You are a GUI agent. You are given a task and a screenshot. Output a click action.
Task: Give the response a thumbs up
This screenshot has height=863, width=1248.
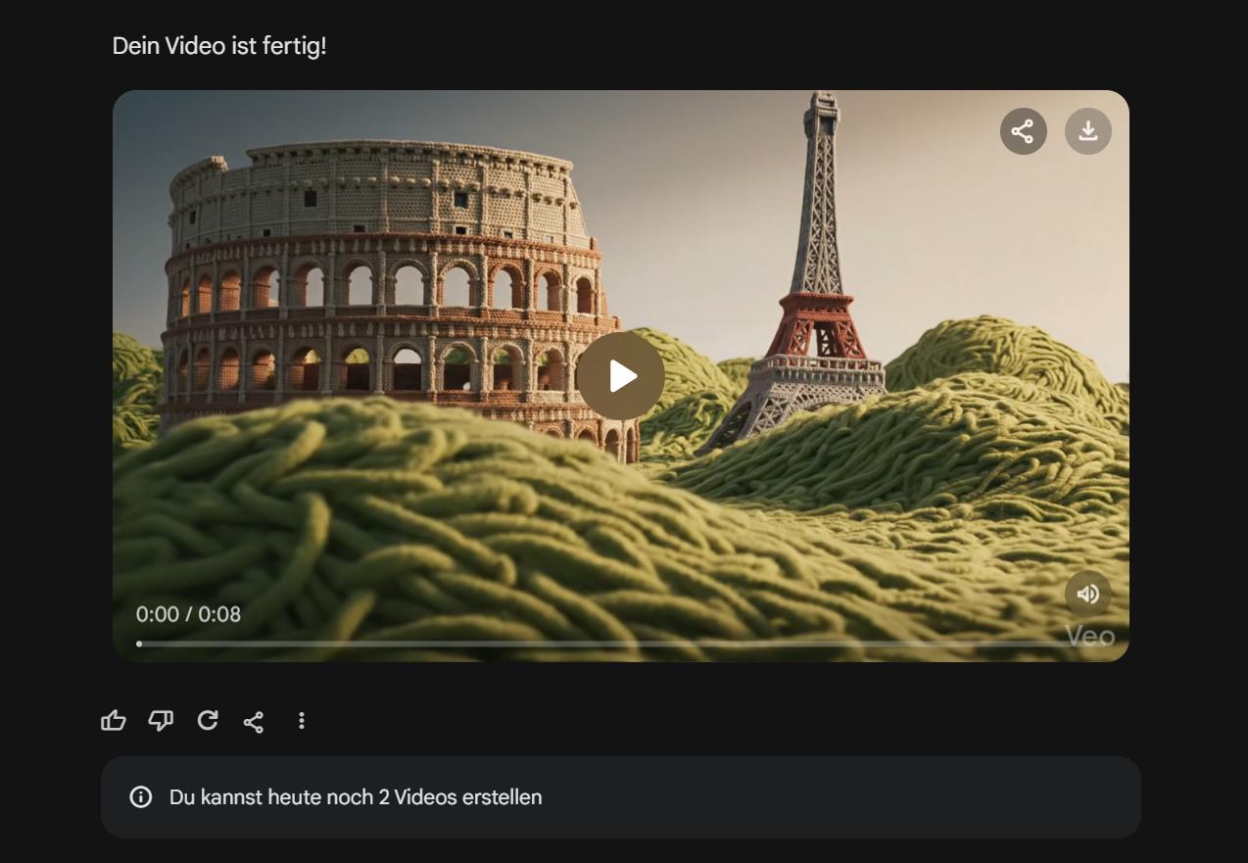point(114,721)
